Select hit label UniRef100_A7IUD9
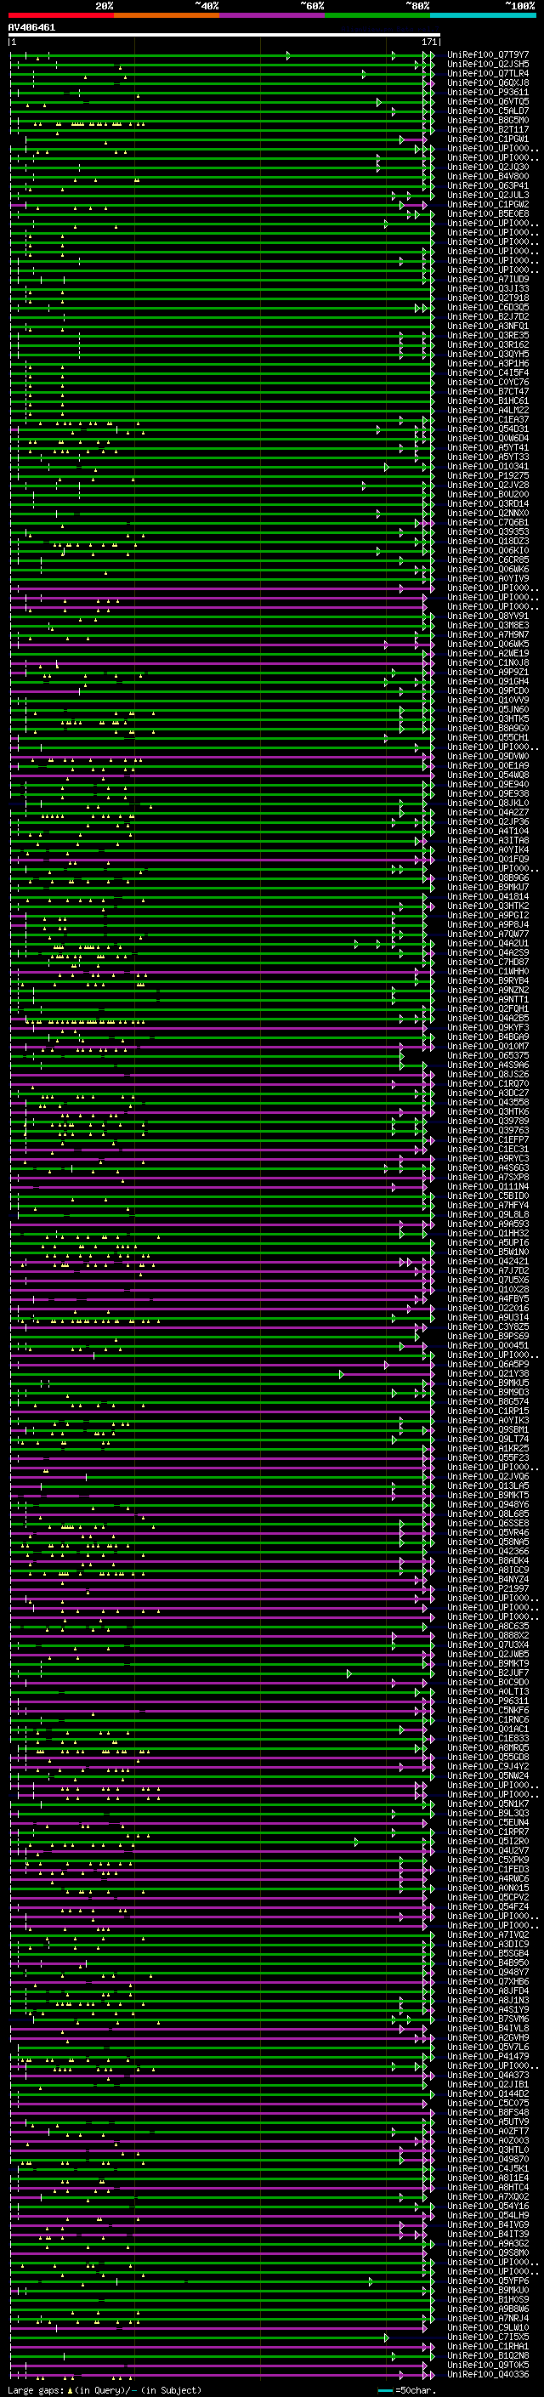Image resolution: width=544 pixels, height=2397 pixels. click(488, 279)
